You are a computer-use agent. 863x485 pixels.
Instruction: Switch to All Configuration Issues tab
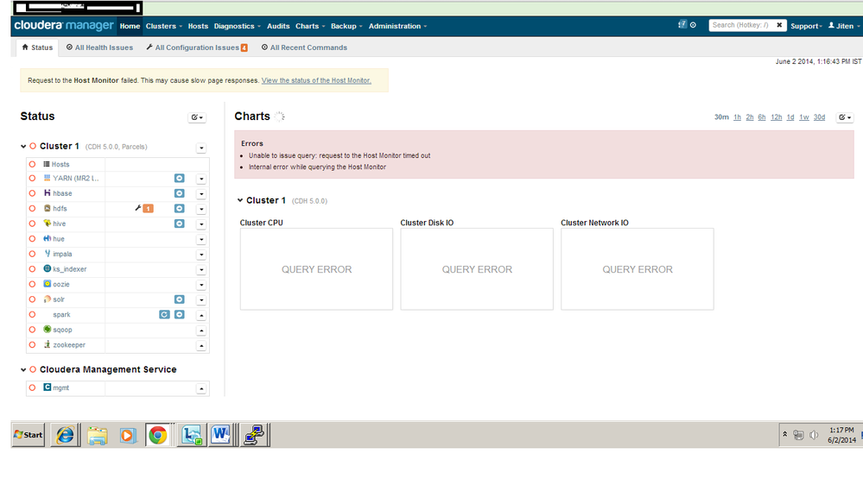[197, 47]
